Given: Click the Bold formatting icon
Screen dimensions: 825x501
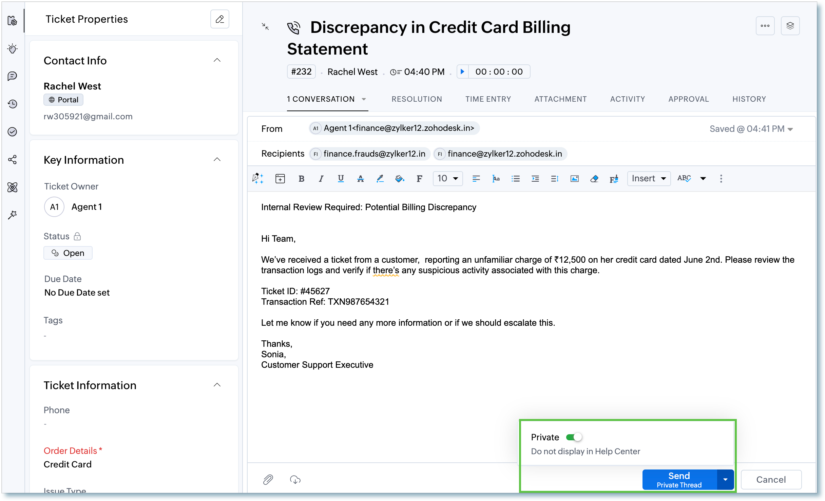Looking at the screenshot, I should [301, 179].
